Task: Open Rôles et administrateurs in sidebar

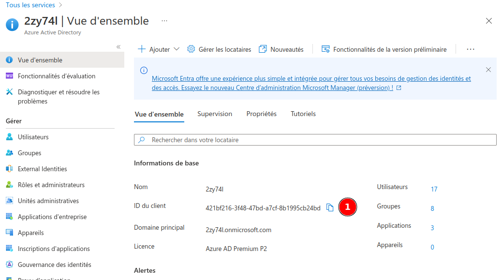Action: (x=51, y=185)
